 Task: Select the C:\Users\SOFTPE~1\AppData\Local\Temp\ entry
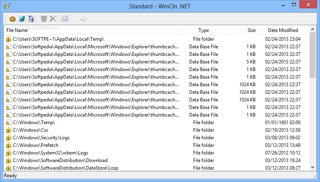coord(58,39)
